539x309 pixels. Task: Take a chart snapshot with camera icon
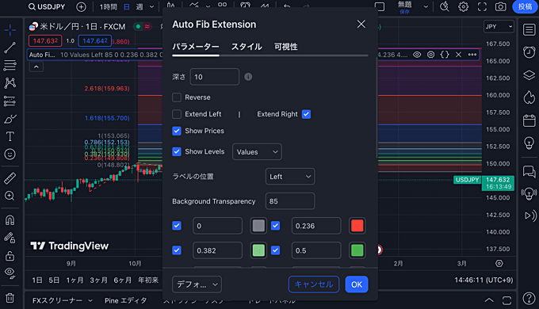(x=500, y=6)
